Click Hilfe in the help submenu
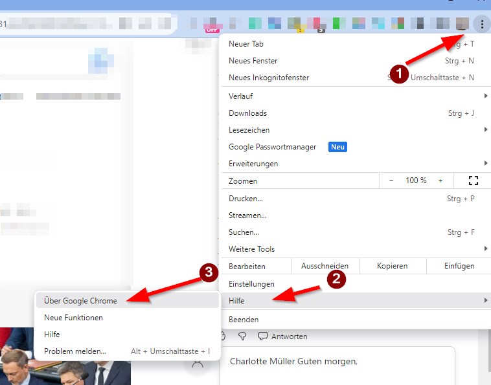This screenshot has height=385, width=491. (x=127, y=335)
